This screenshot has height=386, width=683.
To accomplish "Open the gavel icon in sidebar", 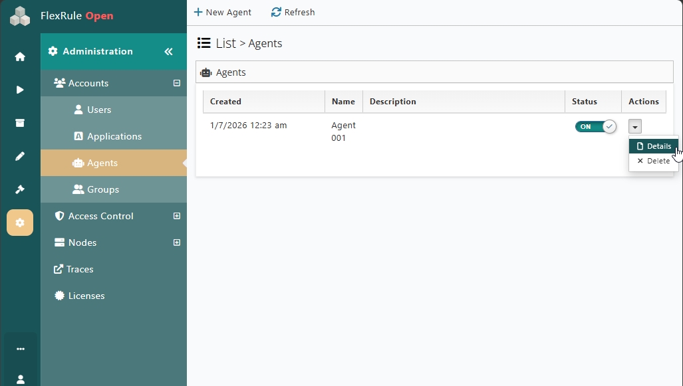I will (19, 189).
